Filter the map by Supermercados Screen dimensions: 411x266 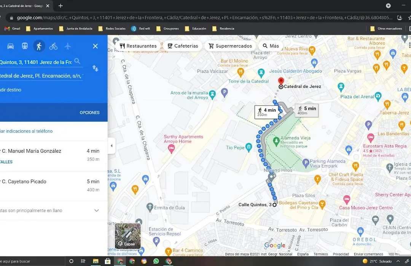point(230,46)
